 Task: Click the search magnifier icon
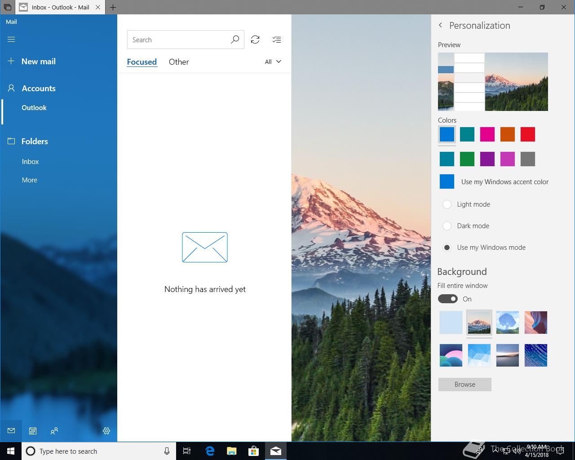pos(235,40)
